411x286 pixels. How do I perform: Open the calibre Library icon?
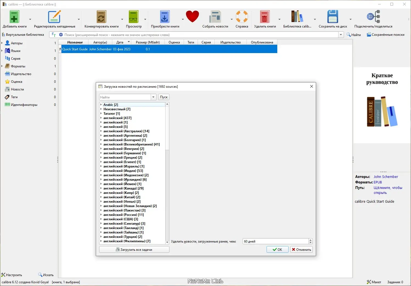click(297, 17)
